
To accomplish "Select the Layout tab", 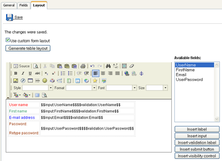I will (x=39, y=5).
